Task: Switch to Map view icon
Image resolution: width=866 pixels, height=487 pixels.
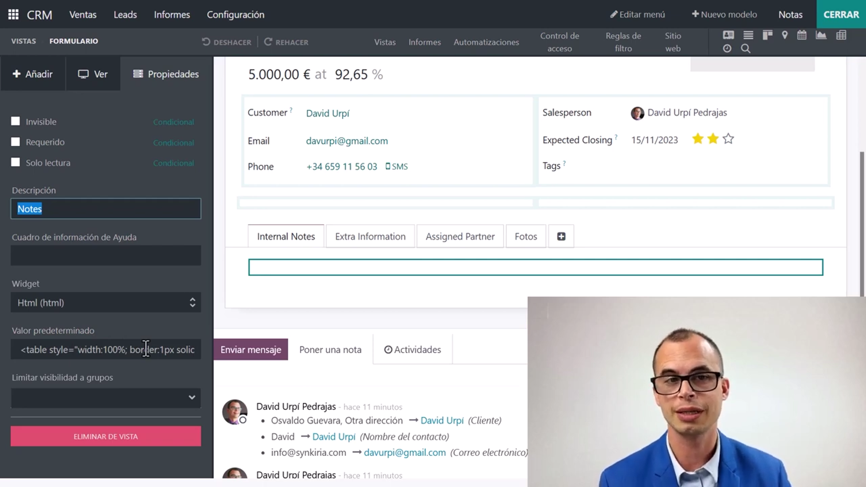Action: point(785,35)
